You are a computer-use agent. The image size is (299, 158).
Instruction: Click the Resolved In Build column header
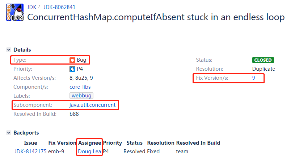pos(198,143)
